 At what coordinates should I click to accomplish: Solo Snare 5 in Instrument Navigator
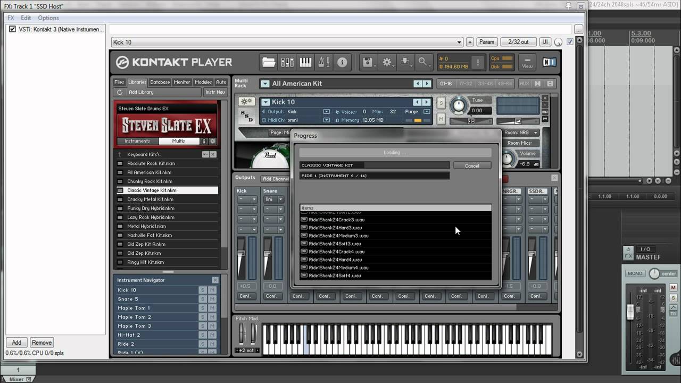202,299
